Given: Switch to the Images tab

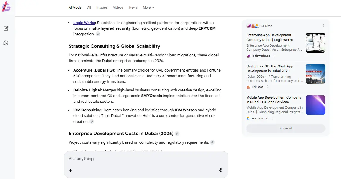Looking at the screenshot, I should [x=102, y=7].
